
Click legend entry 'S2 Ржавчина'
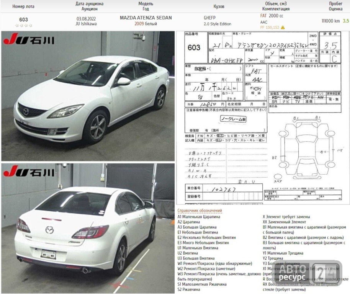(x=189, y=289)
